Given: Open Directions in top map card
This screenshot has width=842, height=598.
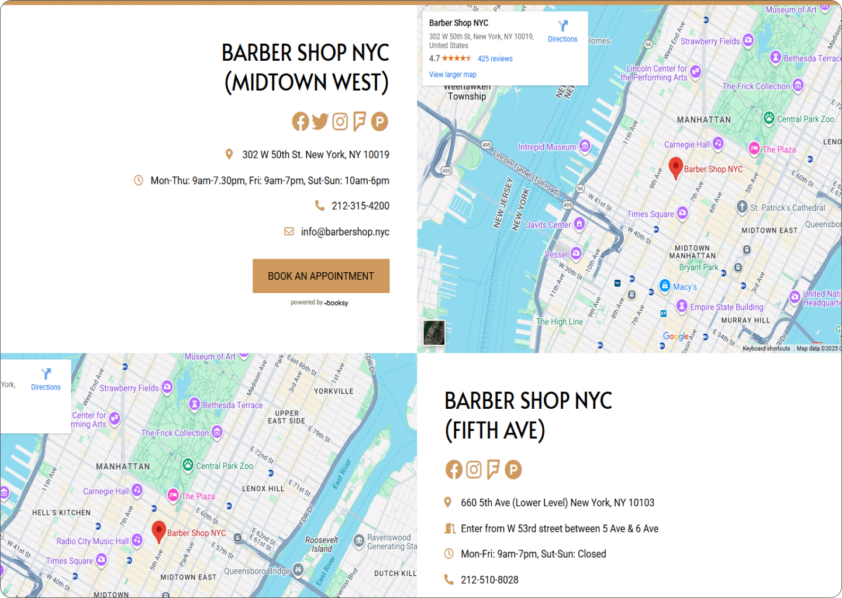Looking at the screenshot, I should [563, 32].
